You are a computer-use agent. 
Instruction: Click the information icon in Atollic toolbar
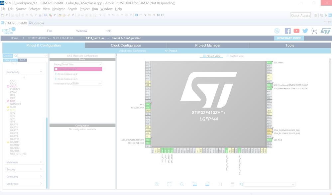click(137, 15)
